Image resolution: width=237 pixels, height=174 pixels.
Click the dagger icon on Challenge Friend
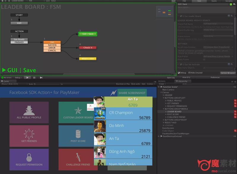point(78,157)
